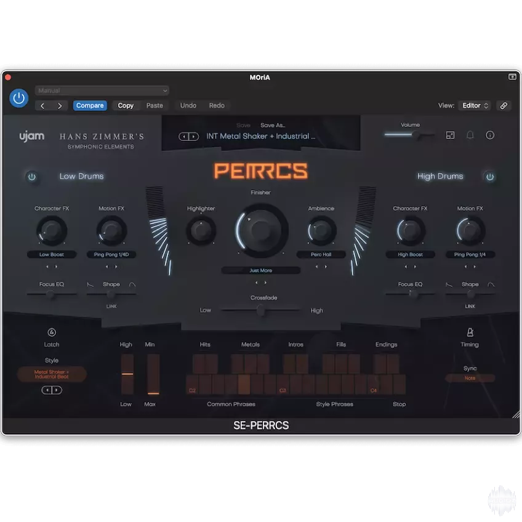Click Low Drums Character FX knob
522x522 pixels.
[x=52, y=230]
